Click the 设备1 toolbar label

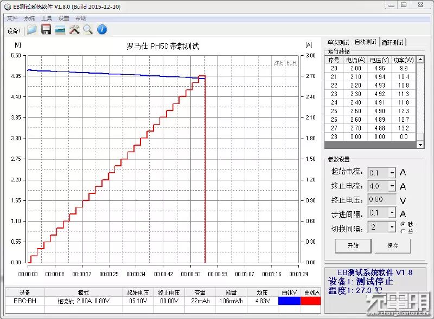tap(14, 31)
